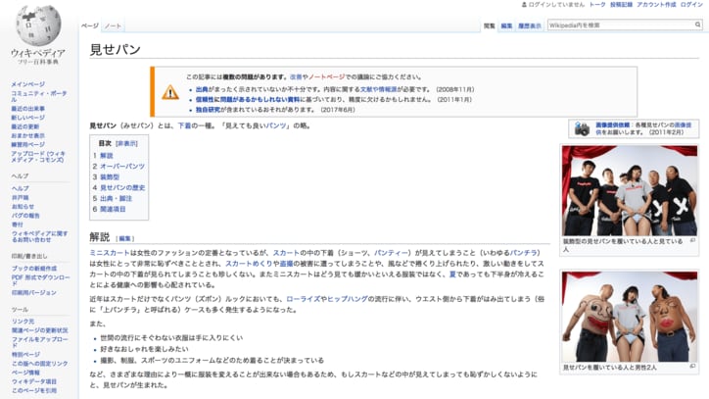Click the 下着 link in intro sentence
709x399 pixels.
click(x=184, y=125)
